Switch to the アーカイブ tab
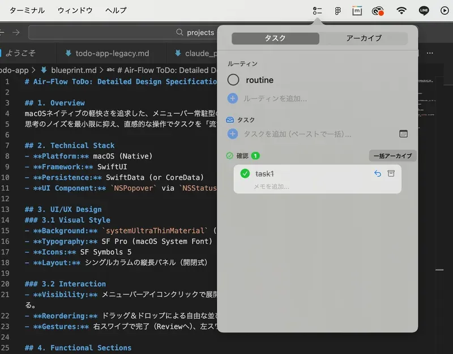 (364, 39)
